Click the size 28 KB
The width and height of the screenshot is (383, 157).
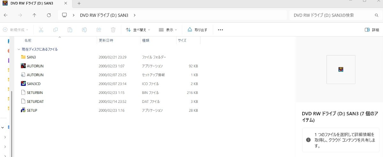click(x=193, y=111)
